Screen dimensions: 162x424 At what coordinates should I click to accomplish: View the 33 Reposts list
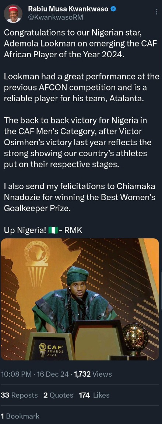tap(20, 395)
